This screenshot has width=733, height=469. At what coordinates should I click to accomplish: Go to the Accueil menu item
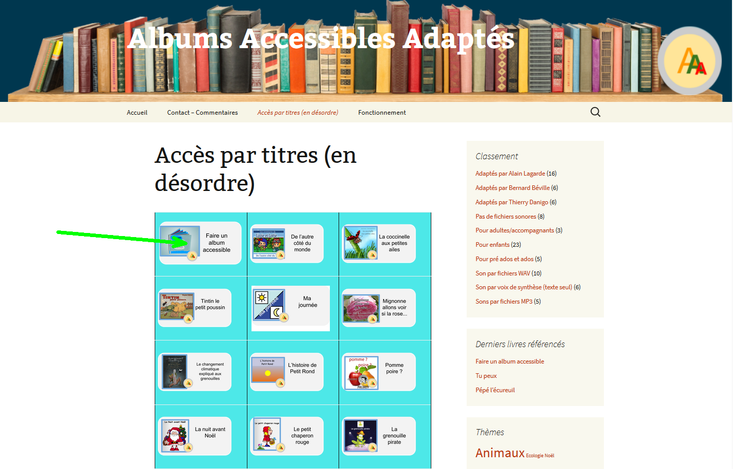pos(137,113)
